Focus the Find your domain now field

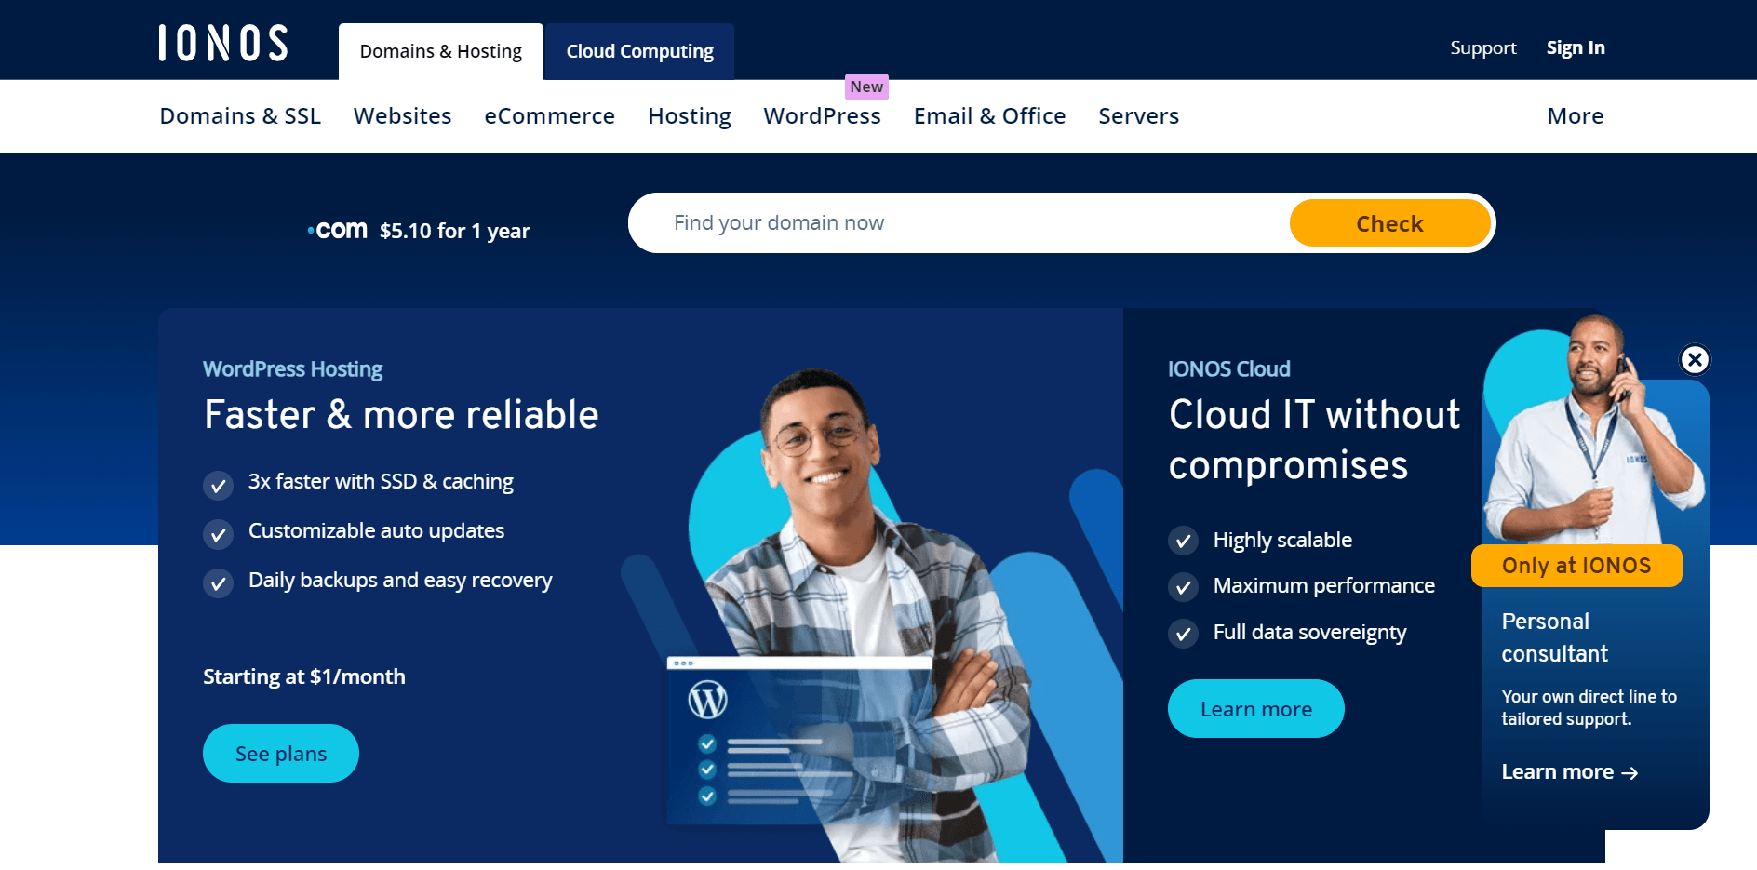click(959, 223)
